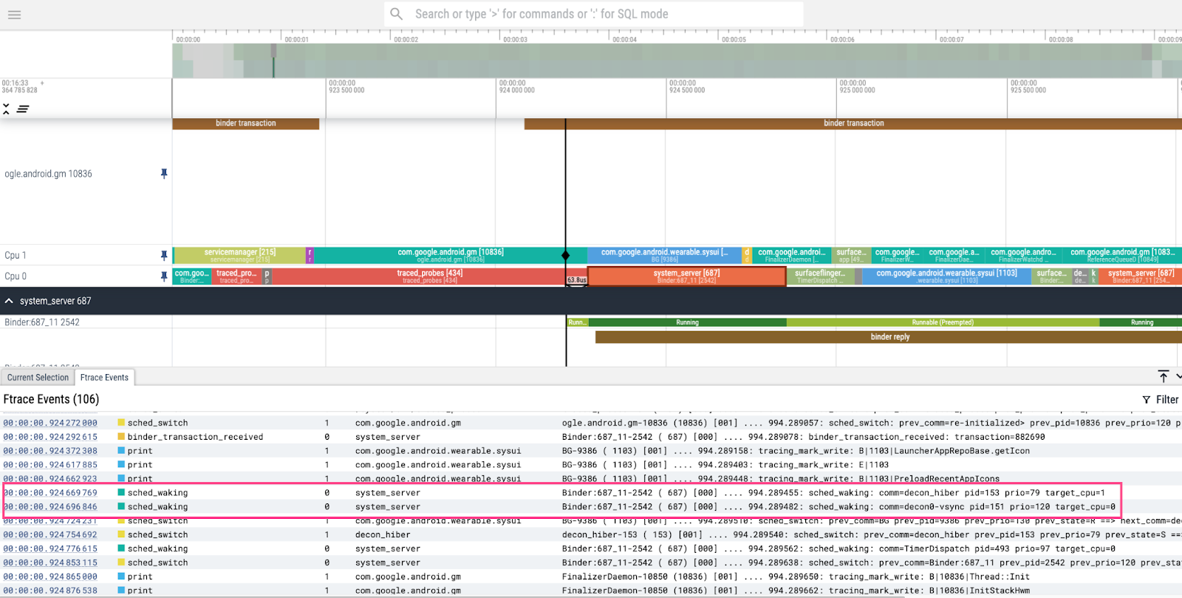This screenshot has height=598, width=1182.
Task: Unpin the ogle.android.gm 10836 track
Action: (x=164, y=174)
